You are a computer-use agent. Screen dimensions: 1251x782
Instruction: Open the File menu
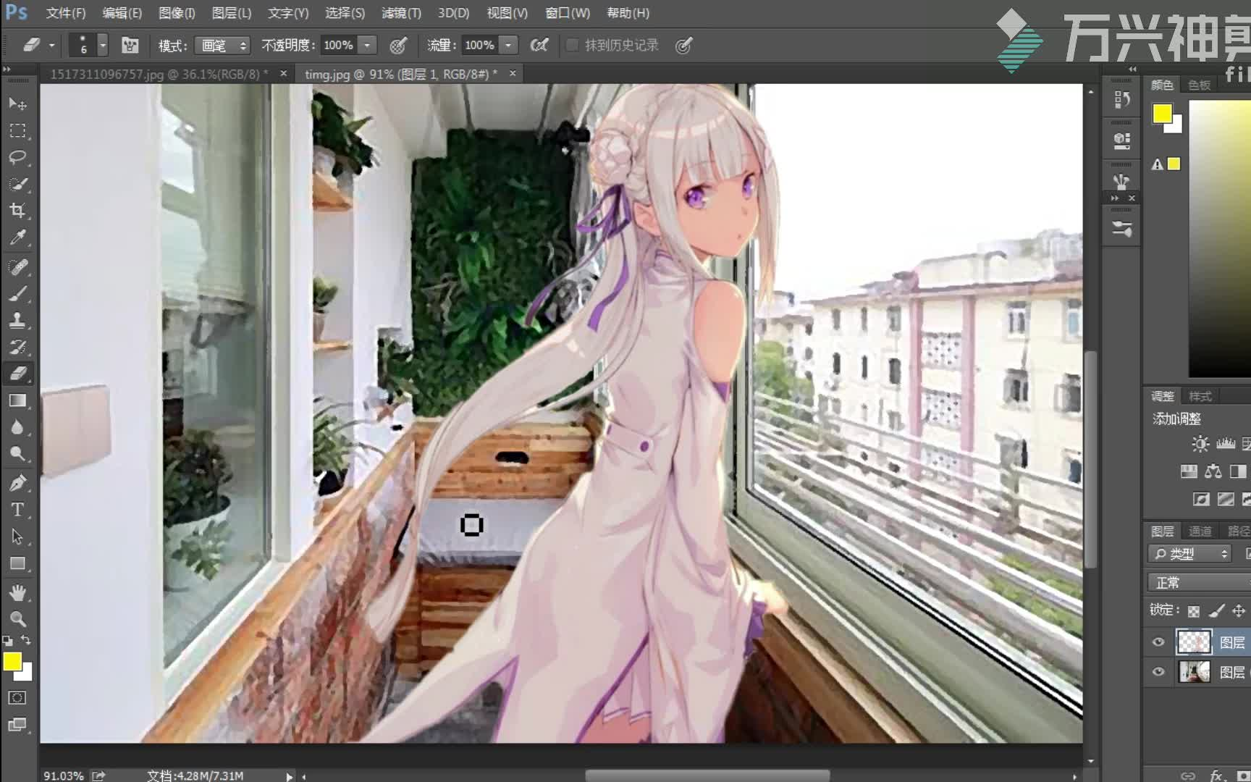click(x=65, y=13)
